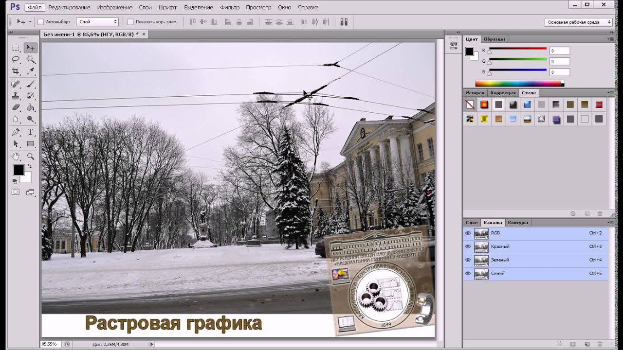Open Color panel options menu
623x350 pixels.
pyautogui.click(x=611, y=39)
